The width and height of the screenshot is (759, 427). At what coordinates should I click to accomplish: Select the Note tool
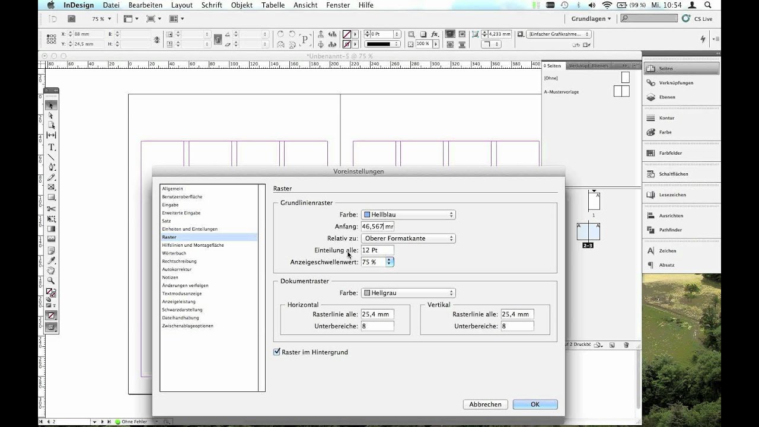coord(52,251)
